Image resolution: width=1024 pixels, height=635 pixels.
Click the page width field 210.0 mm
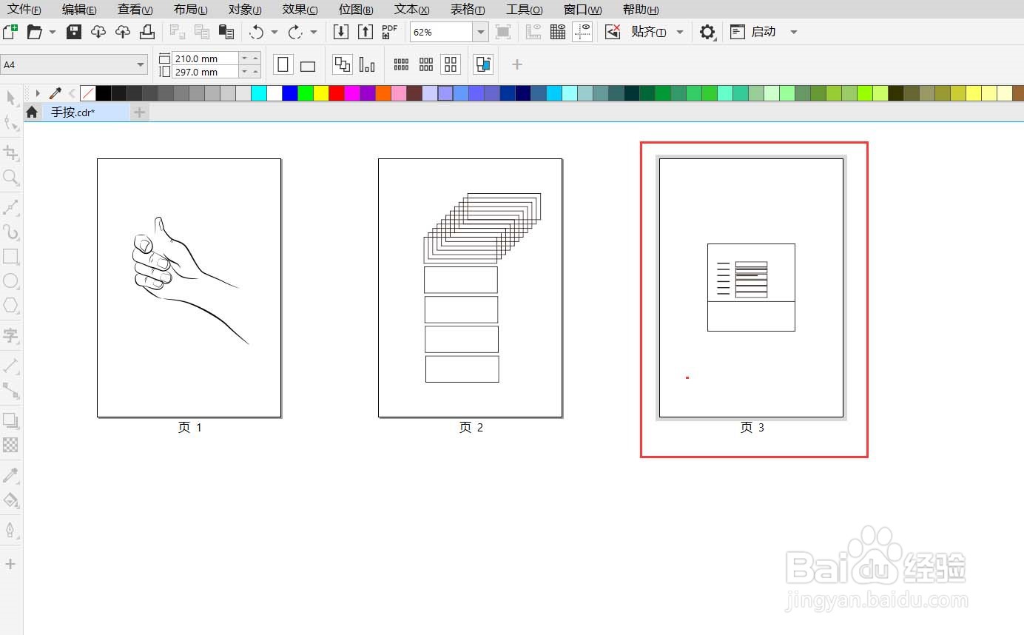coord(205,58)
